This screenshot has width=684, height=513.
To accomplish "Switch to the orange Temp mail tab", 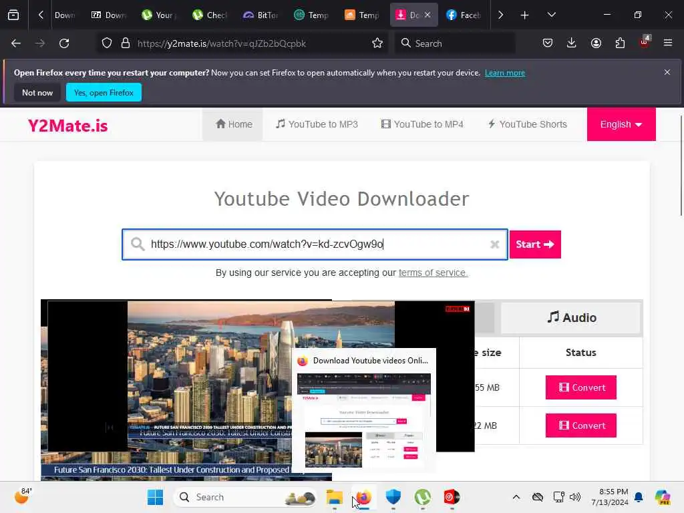I will coord(362,15).
